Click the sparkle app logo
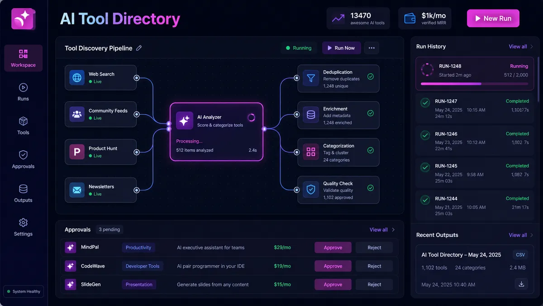This screenshot has width=543, height=306. click(24, 19)
